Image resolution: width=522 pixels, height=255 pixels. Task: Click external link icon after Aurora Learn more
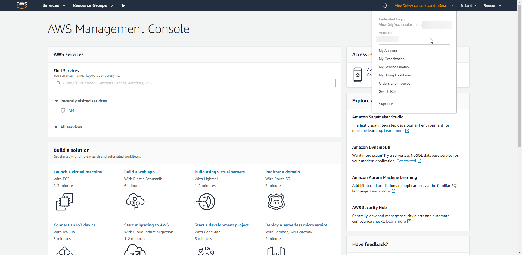tap(393, 191)
